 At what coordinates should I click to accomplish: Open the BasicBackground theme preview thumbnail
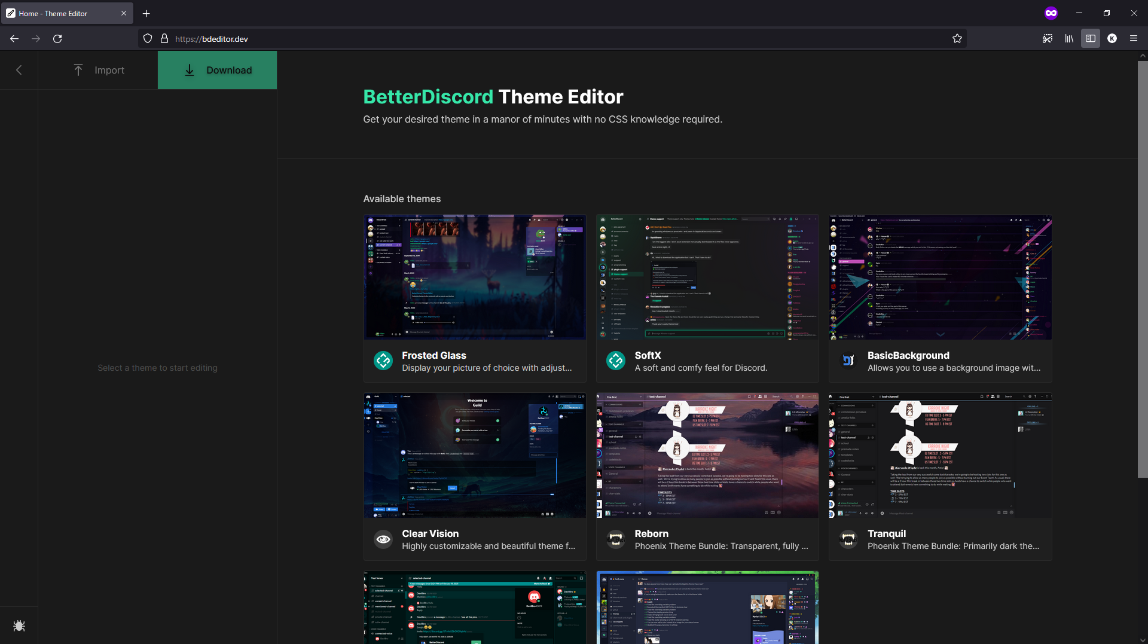940,277
